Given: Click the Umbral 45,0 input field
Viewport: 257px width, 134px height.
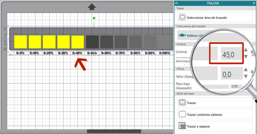Looking at the screenshot, I should tap(231, 53).
